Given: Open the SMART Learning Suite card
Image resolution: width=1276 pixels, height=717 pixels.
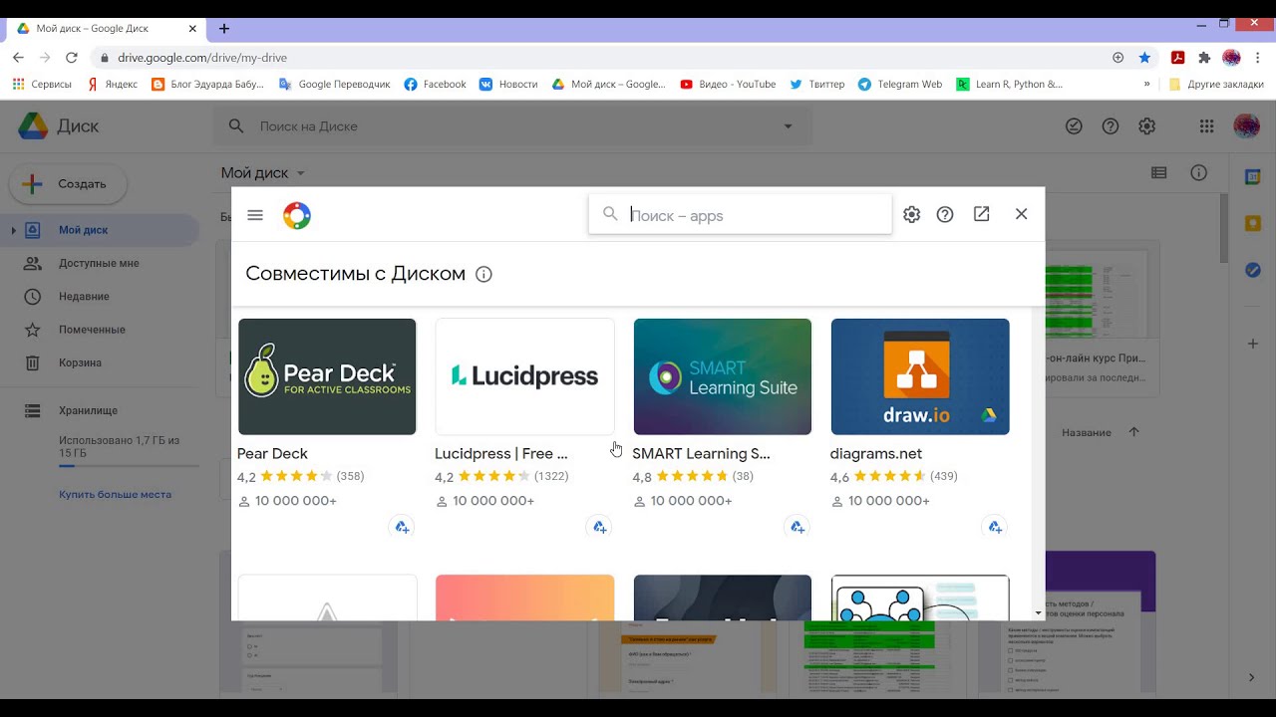Looking at the screenshot, I should tap(723, 376).
